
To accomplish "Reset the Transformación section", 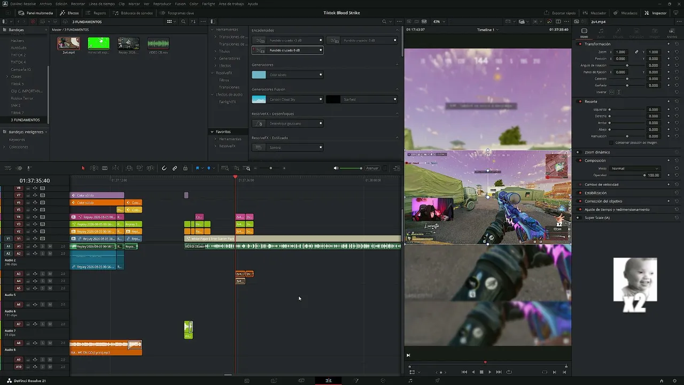I will pyautogui.click(x=677, y=44).
